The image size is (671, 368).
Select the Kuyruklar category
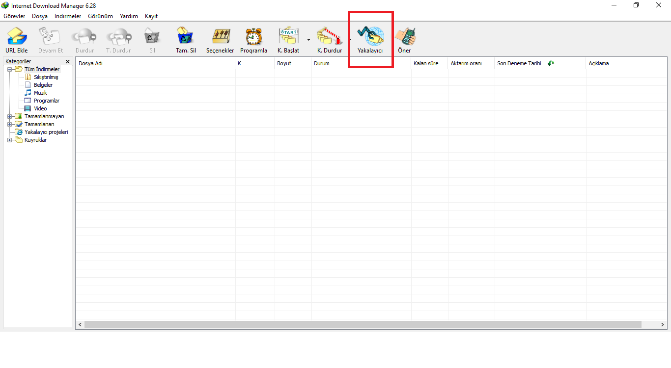point(35,140)
